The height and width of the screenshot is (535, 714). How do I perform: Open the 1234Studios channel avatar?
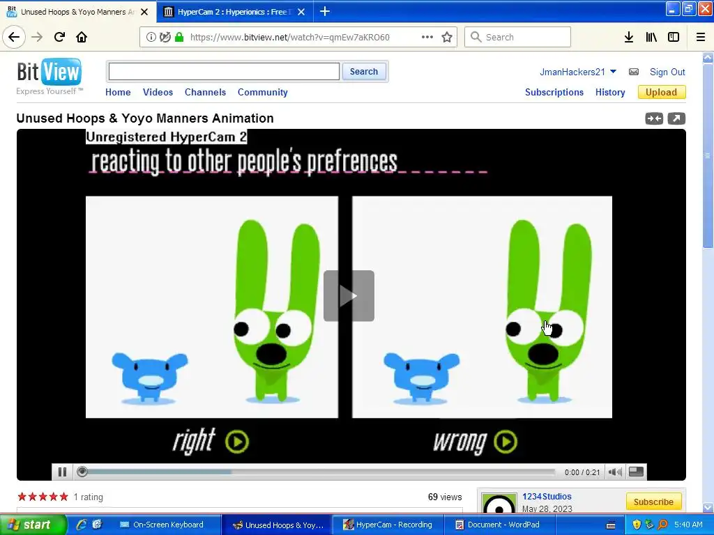point(499,503)
